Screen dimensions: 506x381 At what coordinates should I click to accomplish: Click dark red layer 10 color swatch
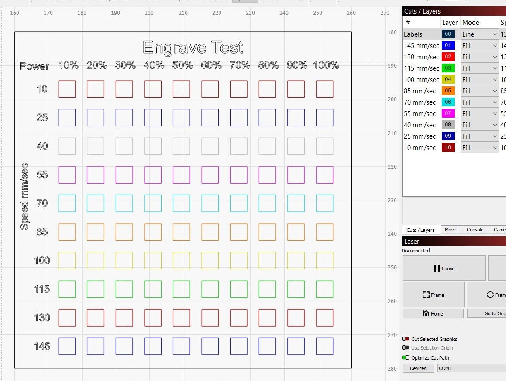pos(448,147)
